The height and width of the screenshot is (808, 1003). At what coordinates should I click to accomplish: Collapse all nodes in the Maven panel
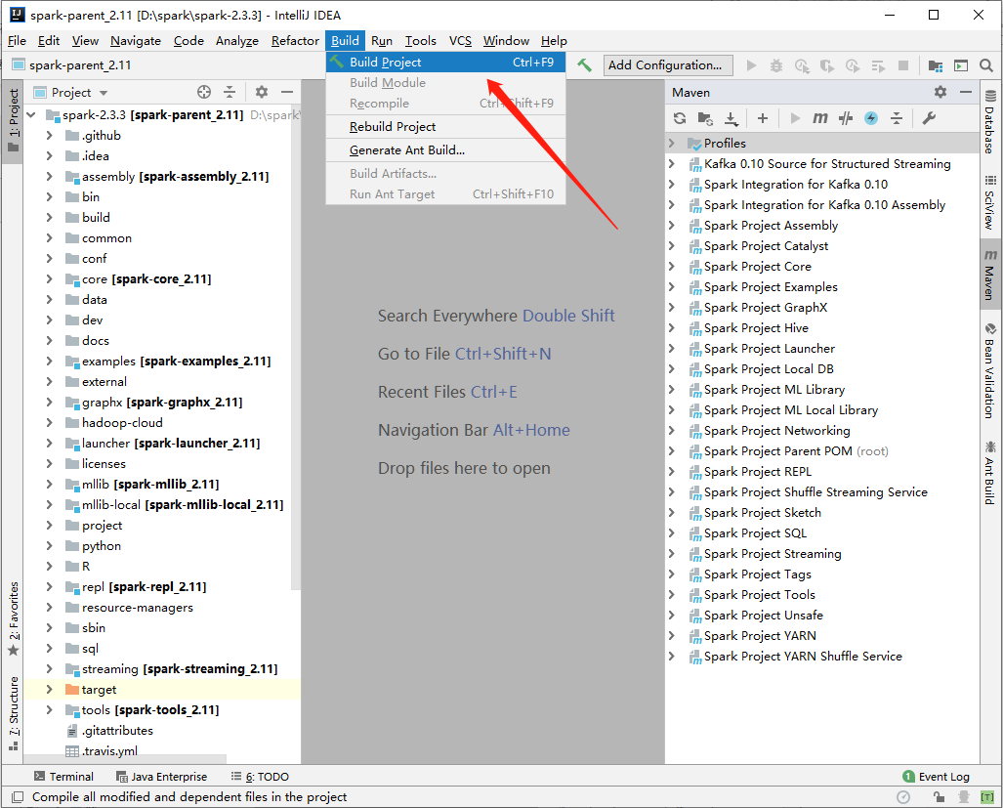pyautogui.click(x=898, y=118)
